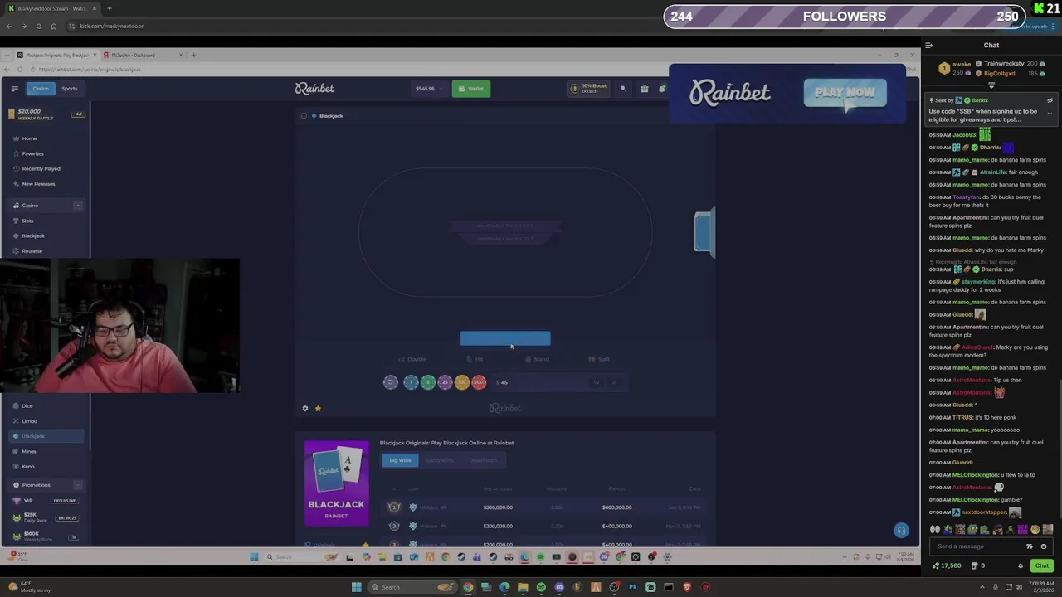The height and width of the screenshot is (597, 1062).
Task: Open $100K Weekly Race
Action: [x=46, y=536]
